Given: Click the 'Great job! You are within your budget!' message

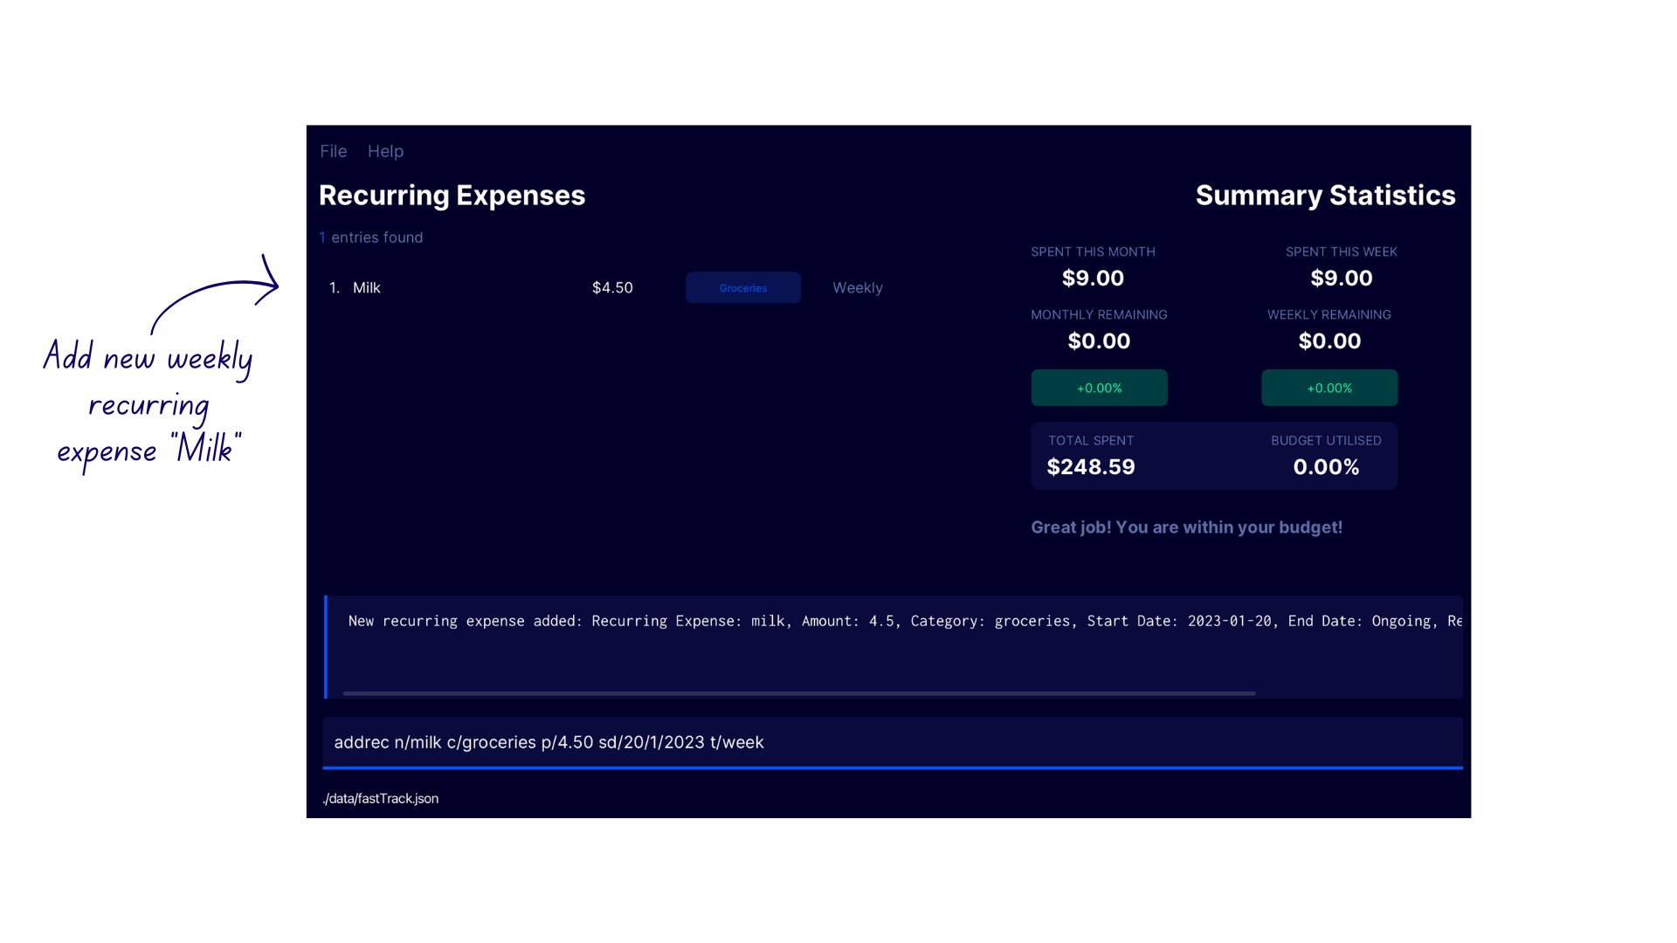Looking at the screenshot, I should (x=1186, y=527).
